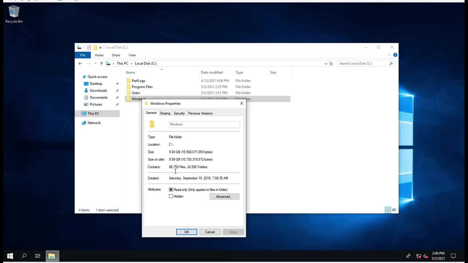The height and width of the screenshot is (263, 468).
Task: Click New folder quick access icon
Action: [95, 47]
